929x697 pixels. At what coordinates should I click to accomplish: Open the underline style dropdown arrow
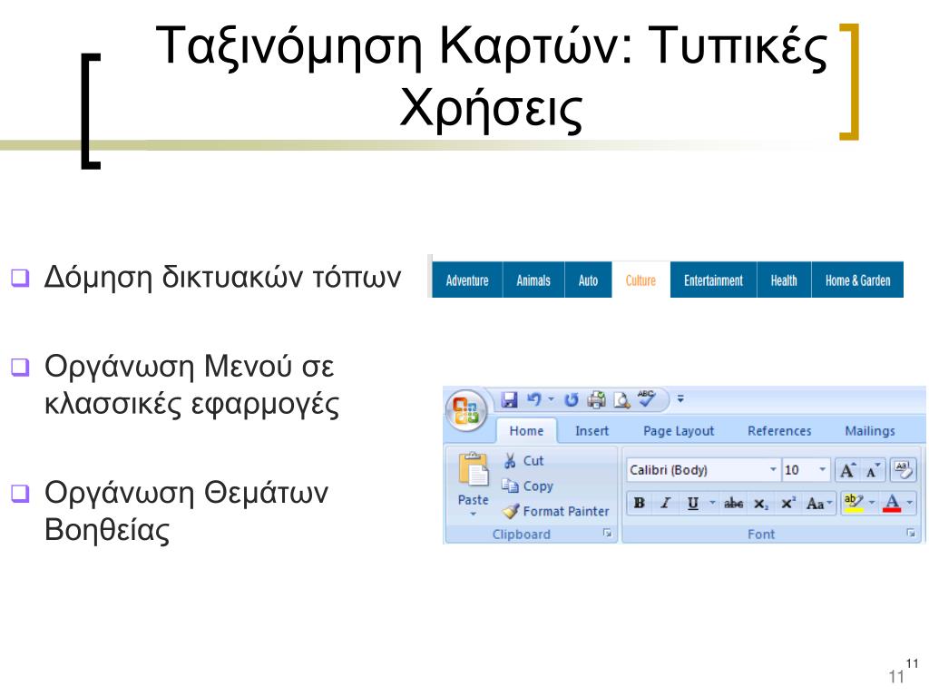[712, 503]
